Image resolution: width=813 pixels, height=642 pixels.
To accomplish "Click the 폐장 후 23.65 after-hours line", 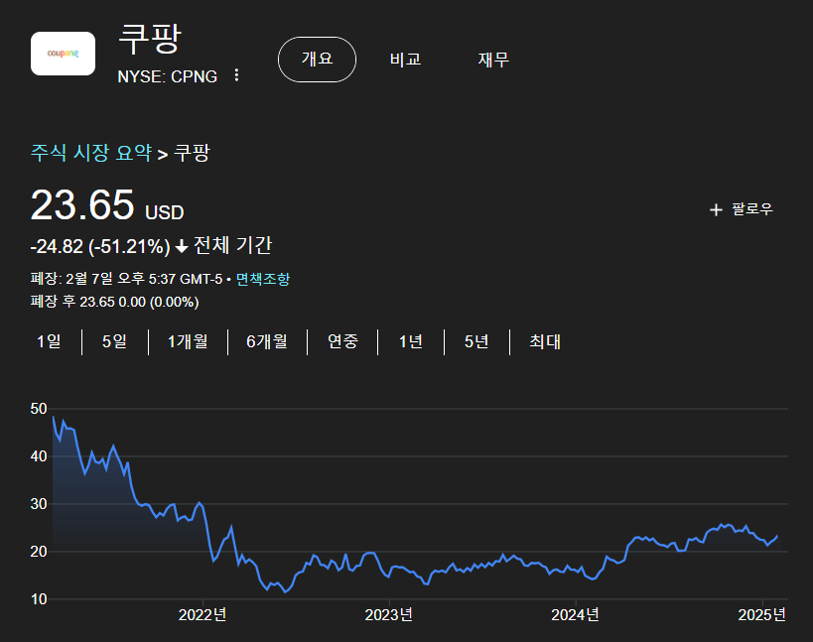I will tap(114, 302).
